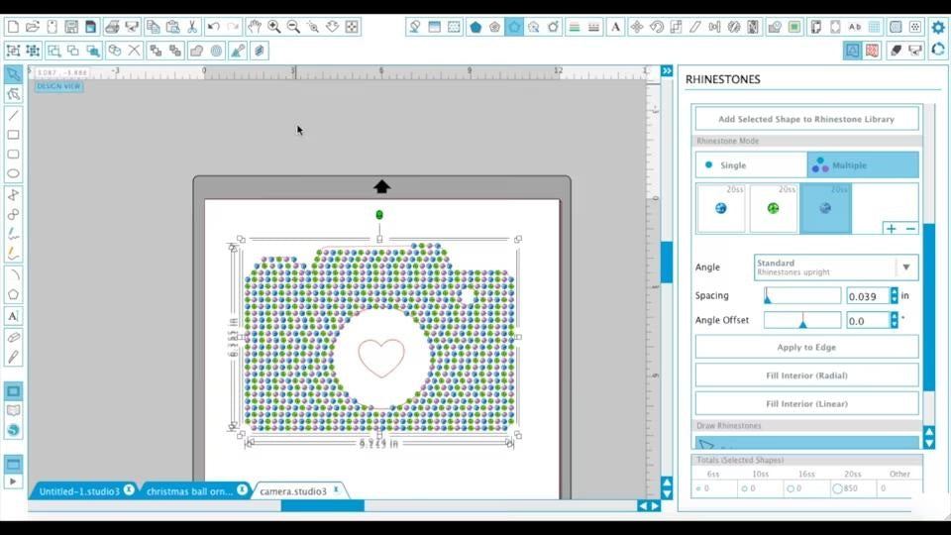Create a new document via toolbar
The image size is (951, 535).
(13, 27)
